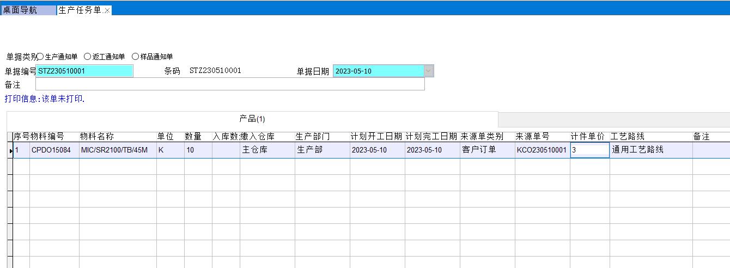This screenshot has width=730, height=268.
Task: Click the 数量 column header
Action: [193, 136]
